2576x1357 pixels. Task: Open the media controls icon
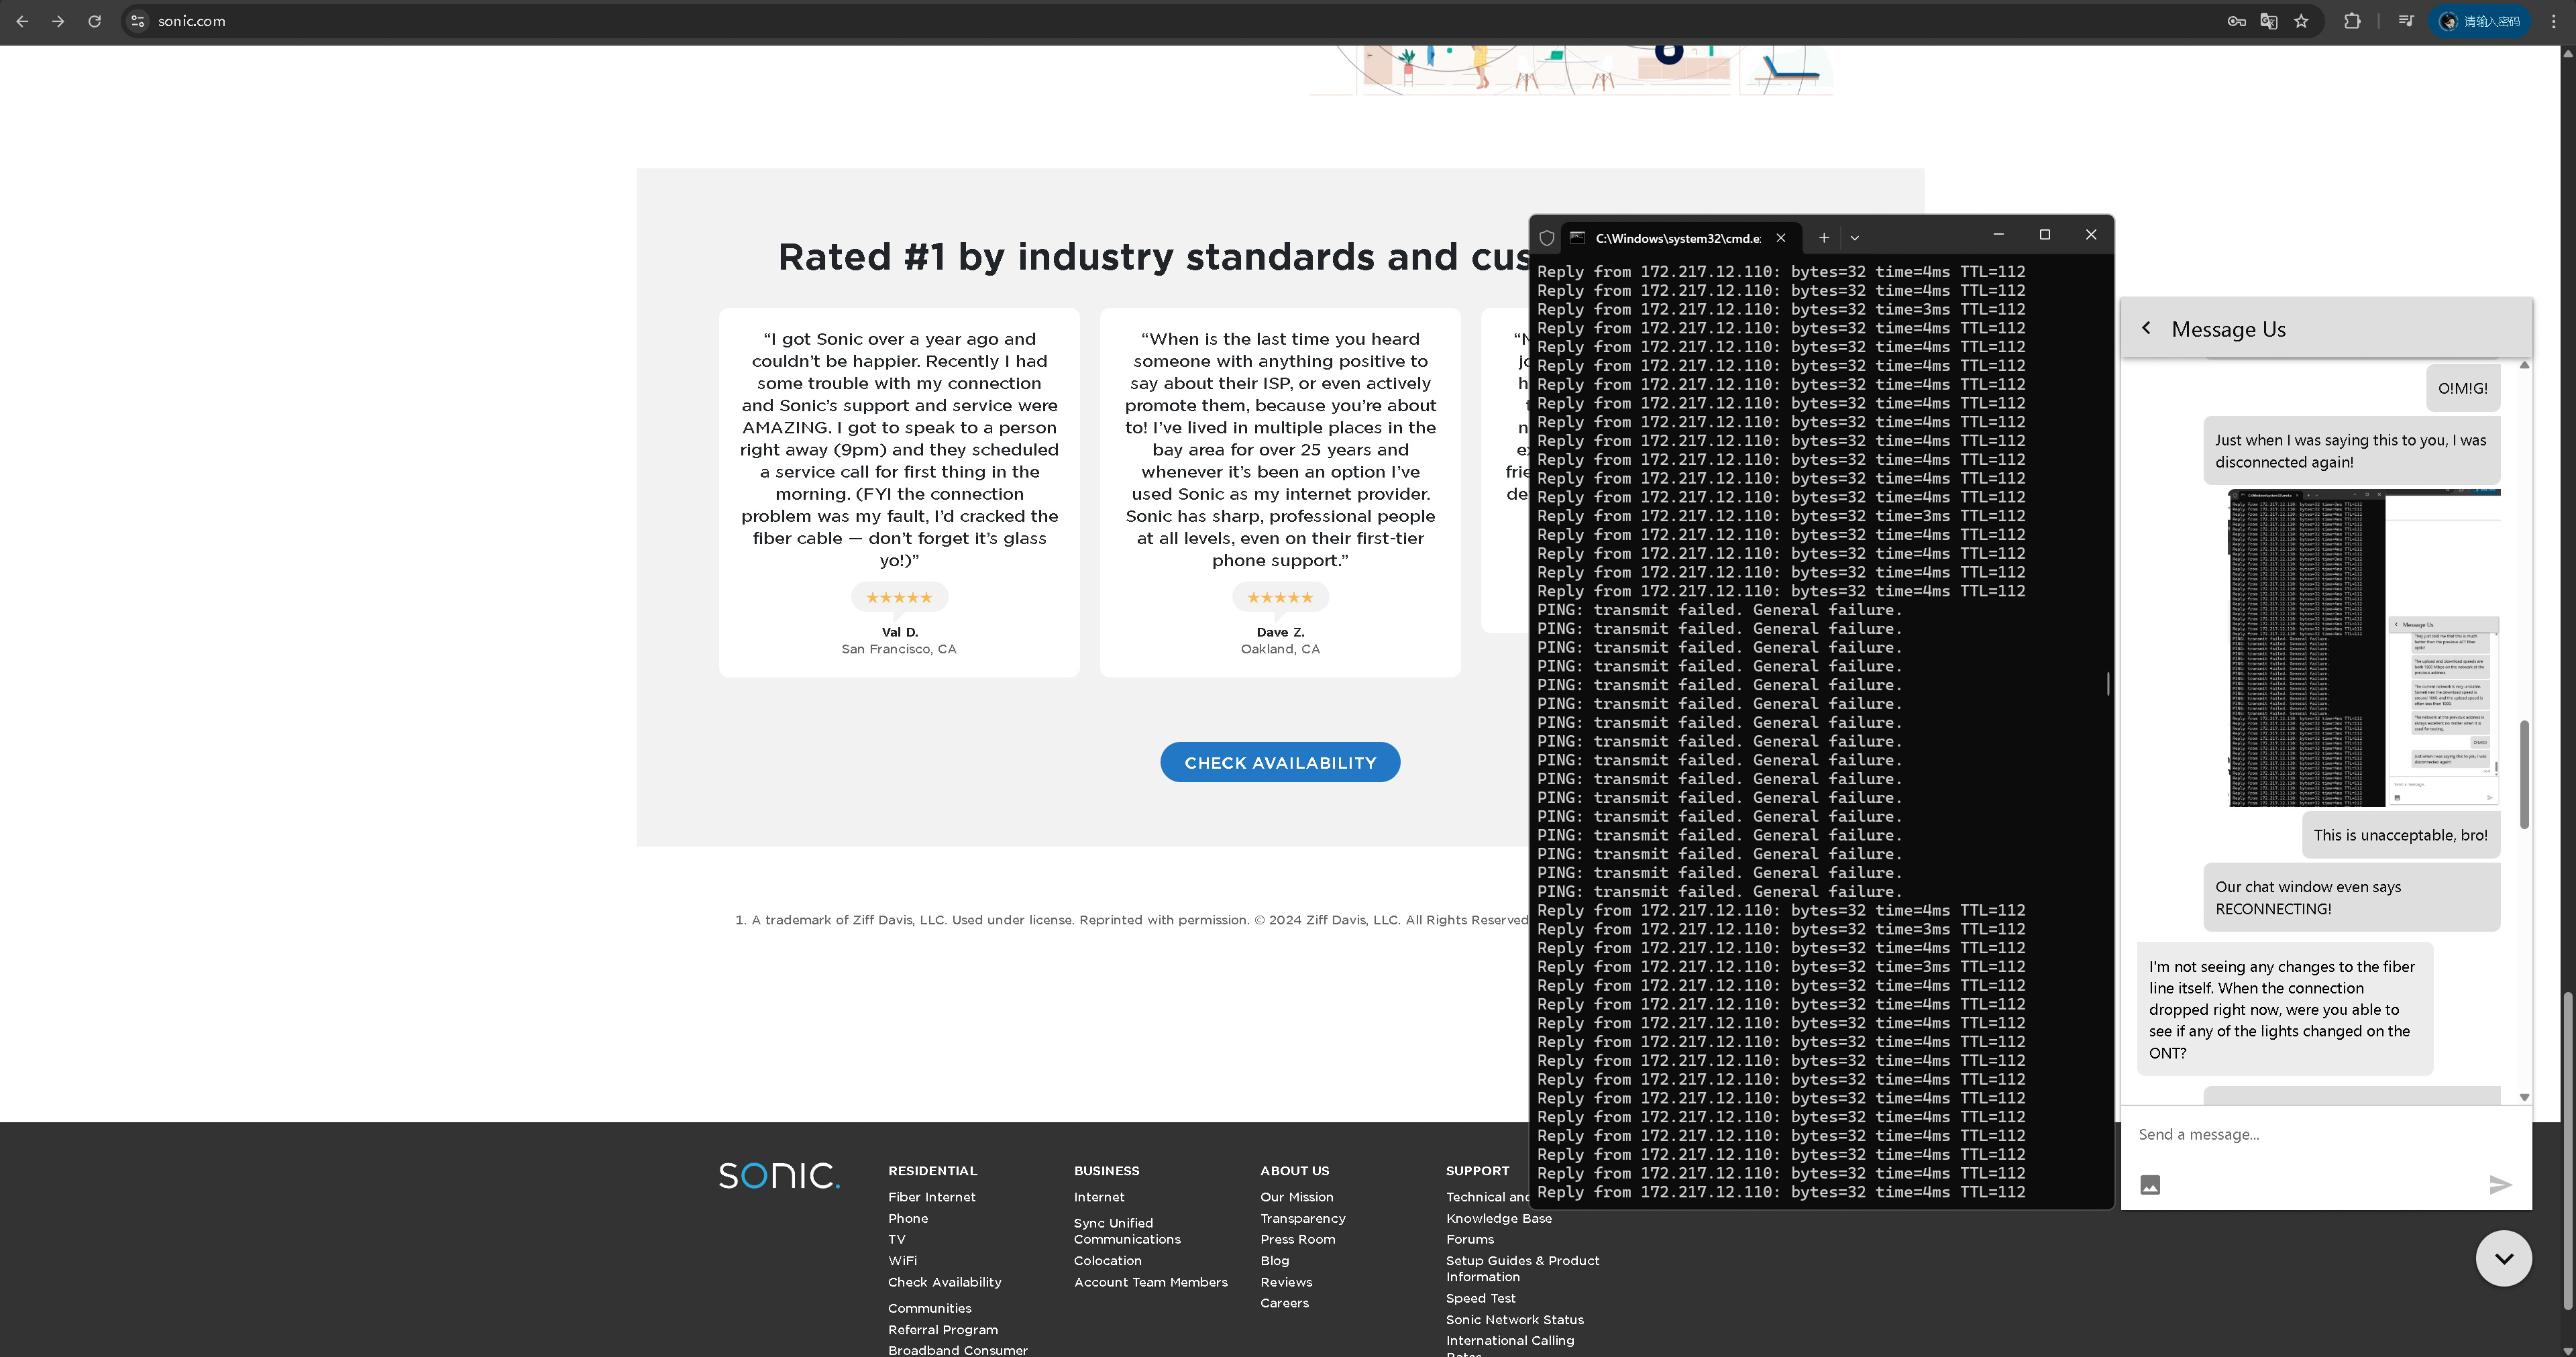coord(2406,21)
